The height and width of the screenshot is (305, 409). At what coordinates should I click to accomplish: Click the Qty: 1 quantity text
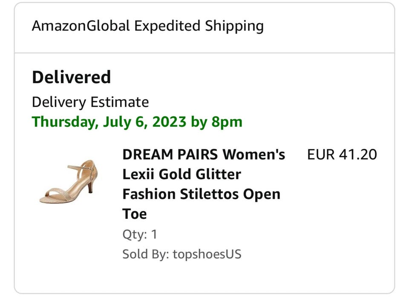point(139,234)
